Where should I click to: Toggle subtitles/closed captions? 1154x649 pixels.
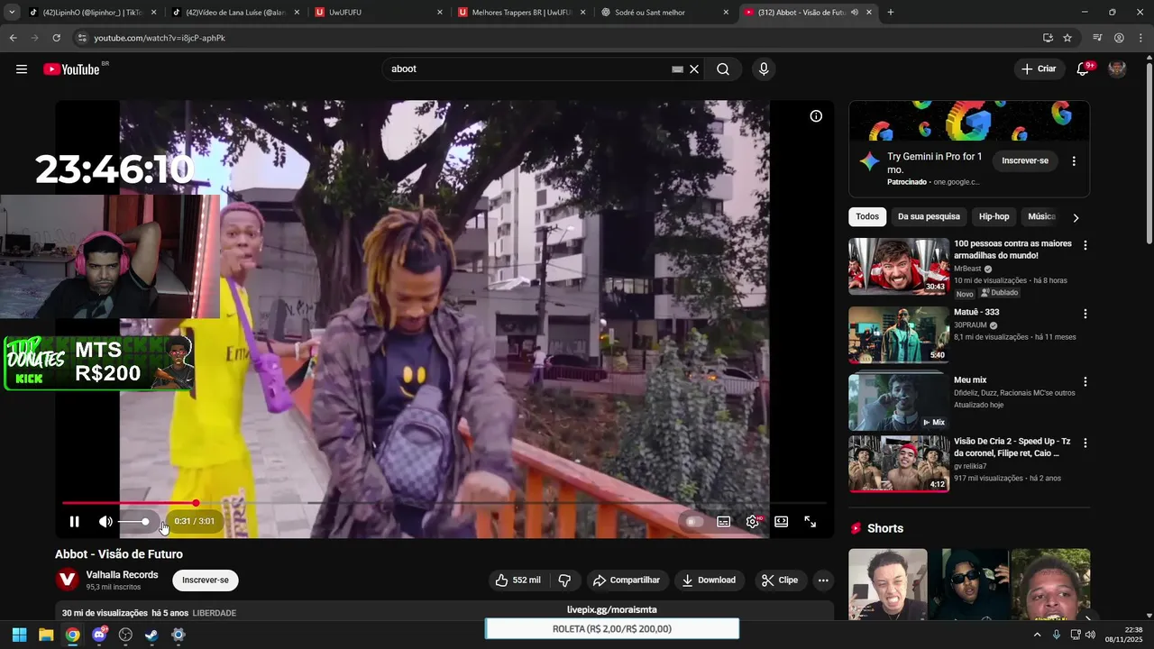pos(723,522)
